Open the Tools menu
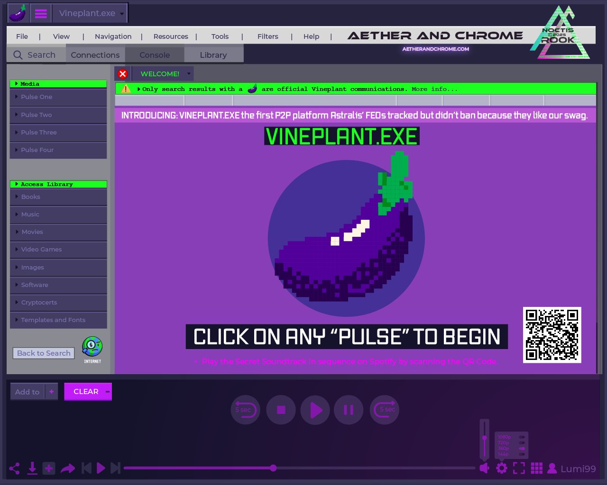The height and width of the screenshot is (485, 607). [x=220, y=36]
